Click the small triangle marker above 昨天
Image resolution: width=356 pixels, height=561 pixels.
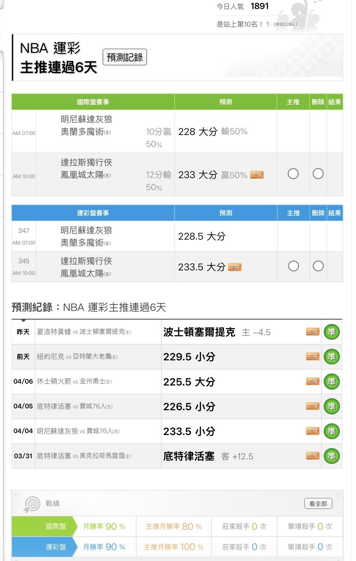click(x=23, y=321)
